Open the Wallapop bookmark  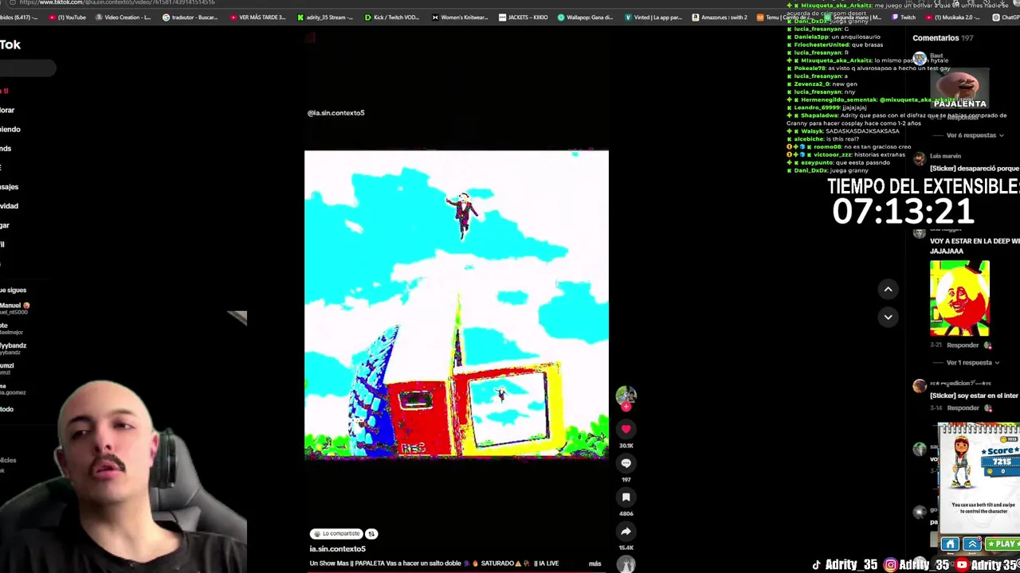pos(586,18)
